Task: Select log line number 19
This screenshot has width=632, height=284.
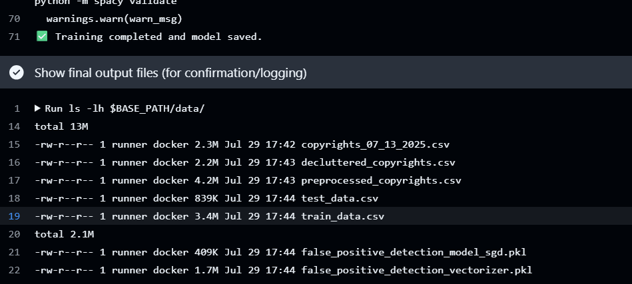Action: coord(14,216)
